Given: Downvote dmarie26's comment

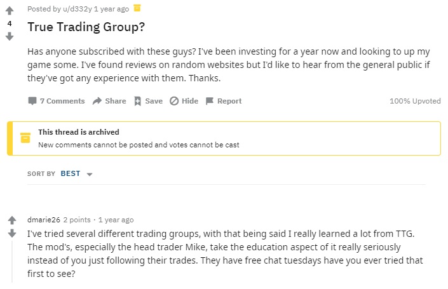Looking at the screenshot, I should tap(12, 233).
